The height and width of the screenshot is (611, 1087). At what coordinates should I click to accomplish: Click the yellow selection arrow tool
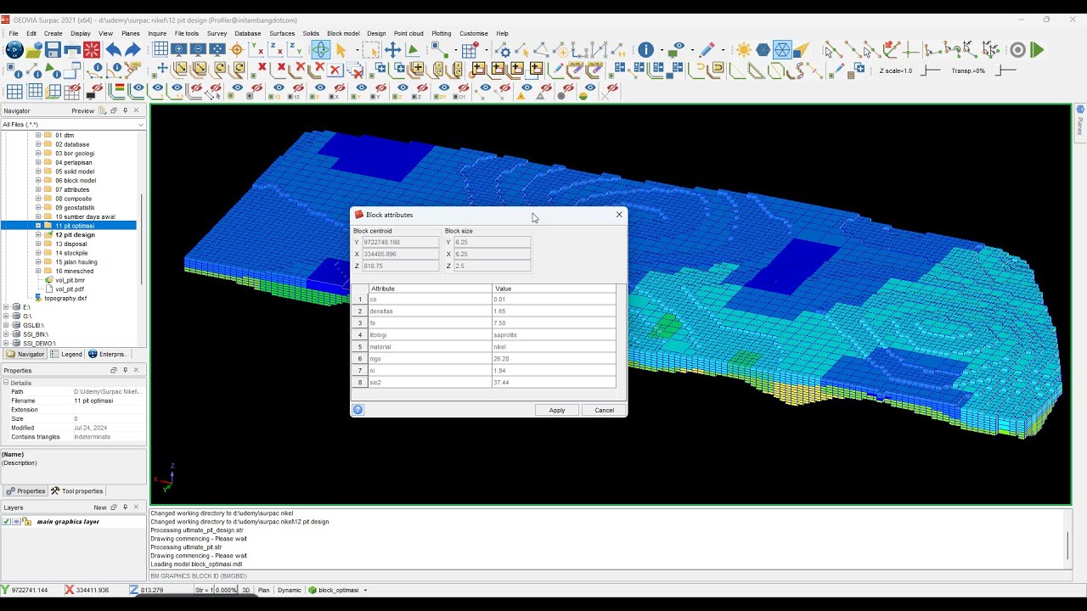[x=341, y=50]
